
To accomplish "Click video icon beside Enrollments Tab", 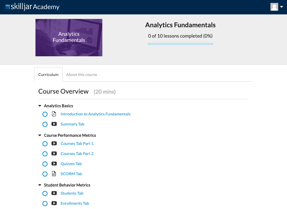I will pyautogui.click(x=54, y=203).
